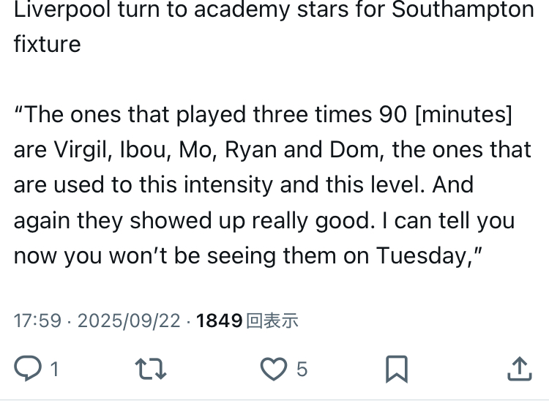Bookmark this post about Liverpool
The width and height of the screenshot is (549, 412).
396,369
